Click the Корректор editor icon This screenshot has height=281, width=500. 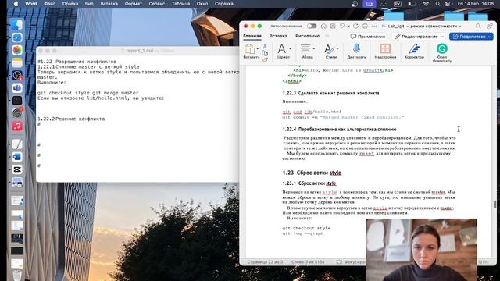click(x=414, y=48)
